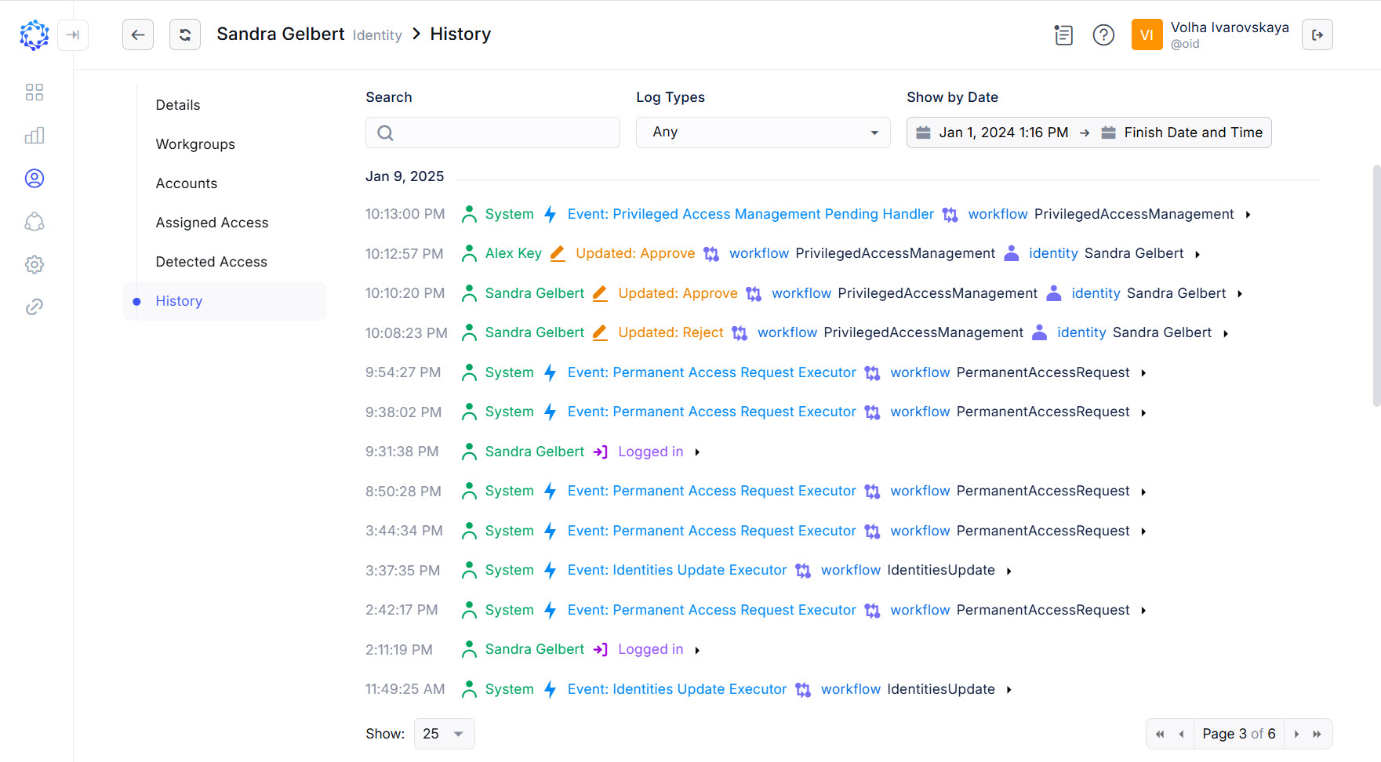Viewport: 1381px width, 762px height.
Task: Open the Assigned Access tab
Action: (212, 223)
